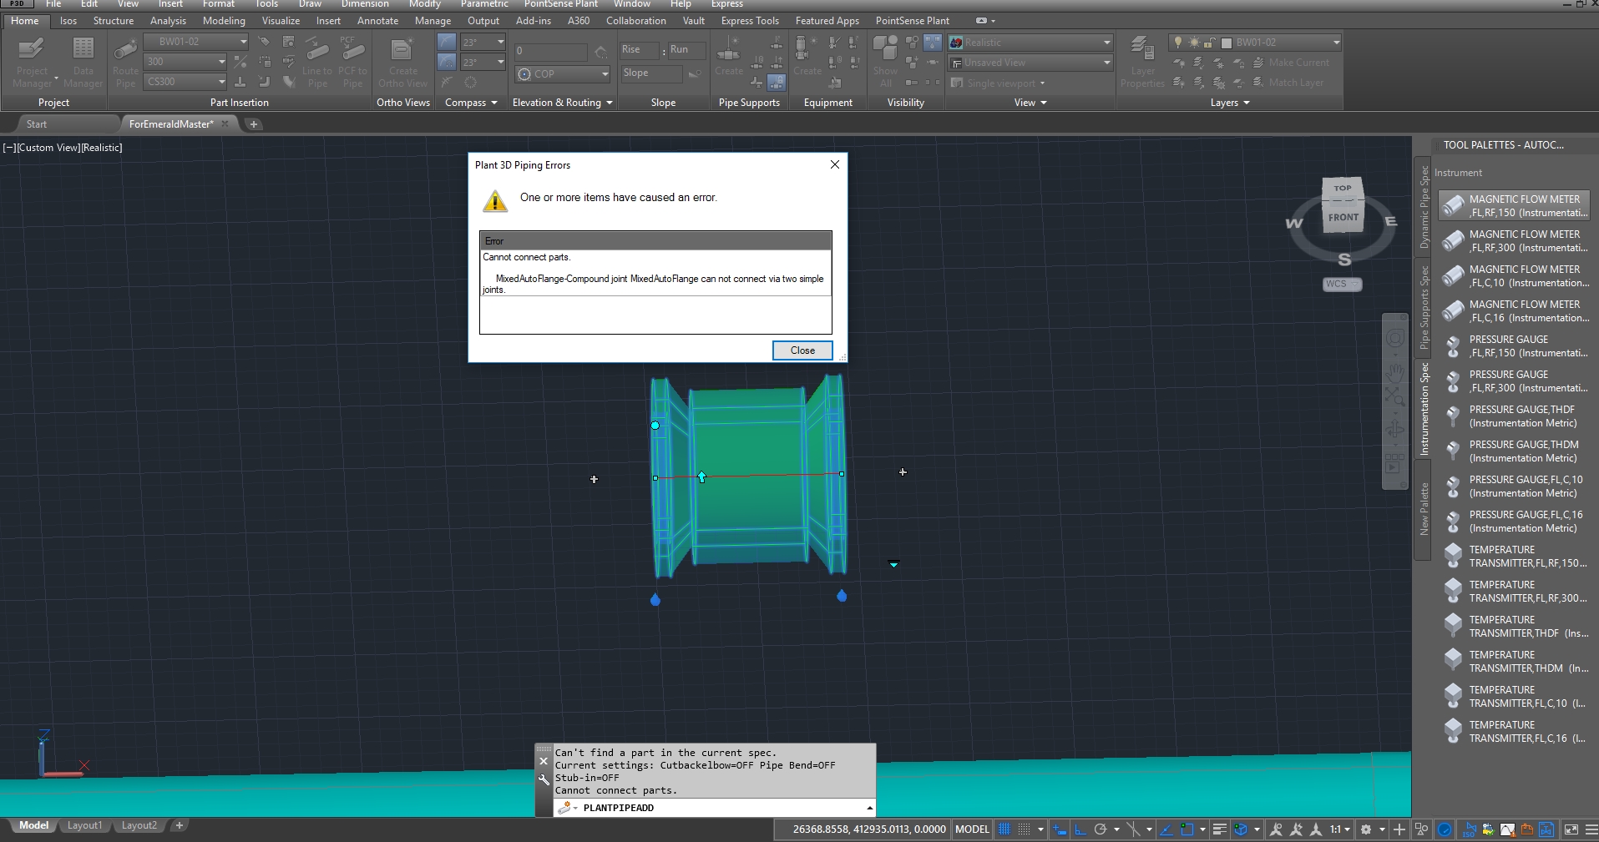Toggle grid display in the status bar
This screenshot has width=1599, height=842.
click(1005, 829)
